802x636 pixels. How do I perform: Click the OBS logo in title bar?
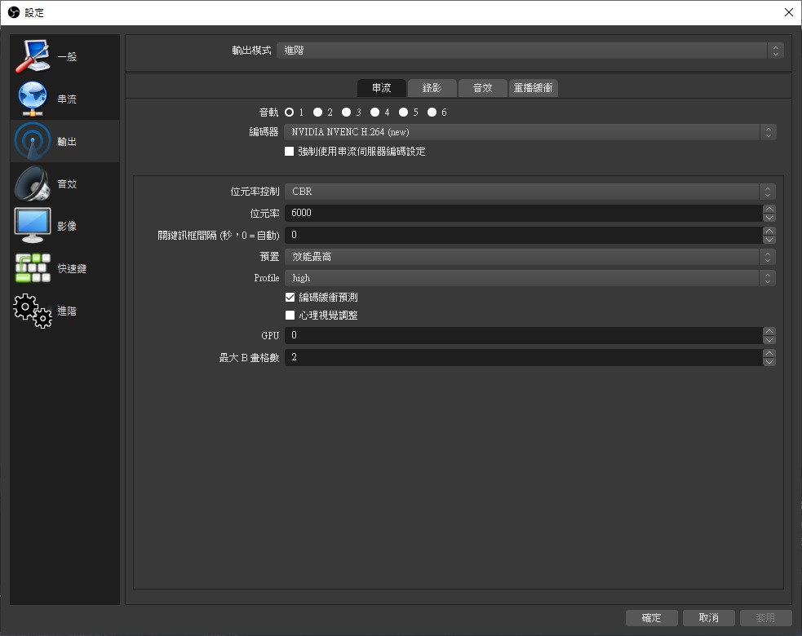click(x=13, y=12)
